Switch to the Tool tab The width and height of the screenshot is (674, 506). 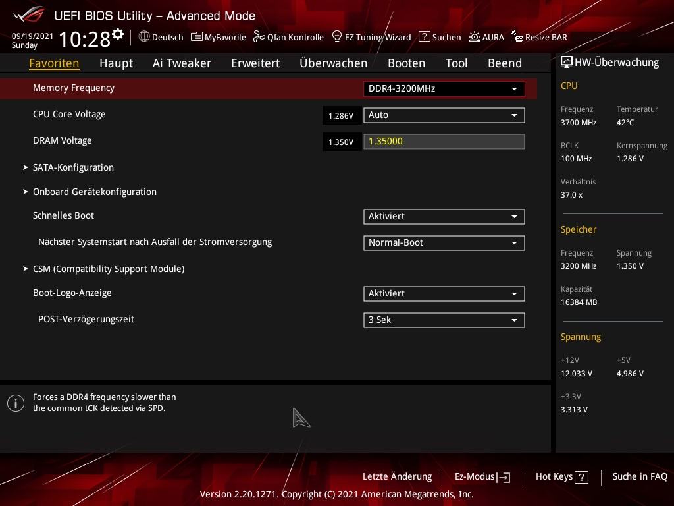[457, 63]
